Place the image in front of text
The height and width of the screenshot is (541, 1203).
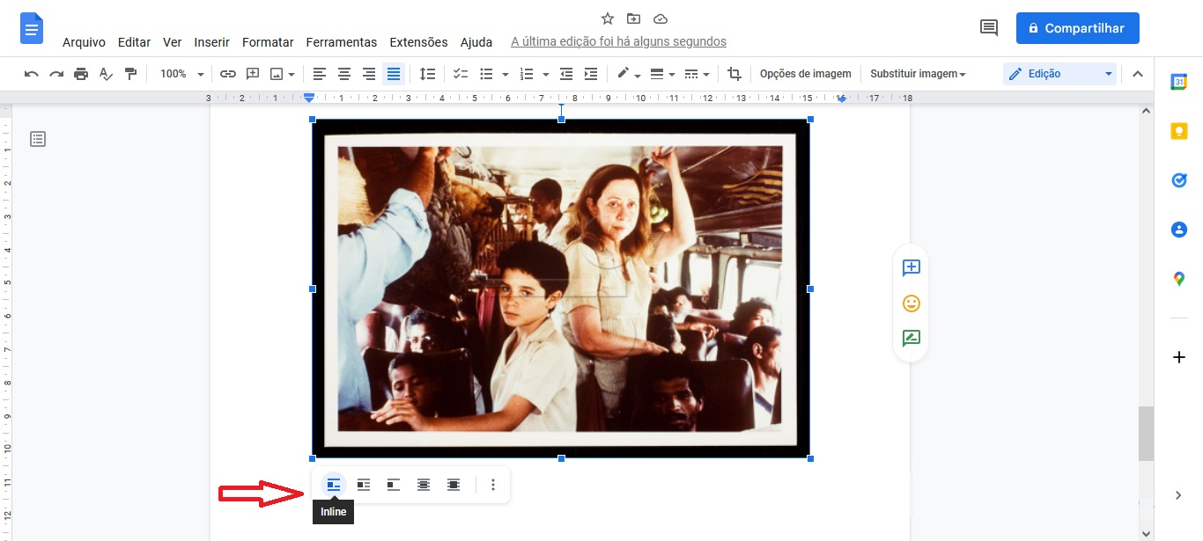coord(454,485)
